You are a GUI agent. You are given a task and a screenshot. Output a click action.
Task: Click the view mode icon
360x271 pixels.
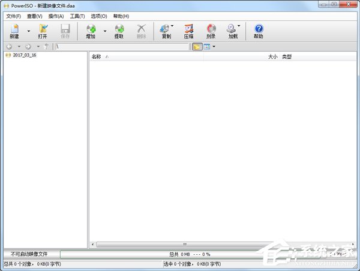click(207, 47)
